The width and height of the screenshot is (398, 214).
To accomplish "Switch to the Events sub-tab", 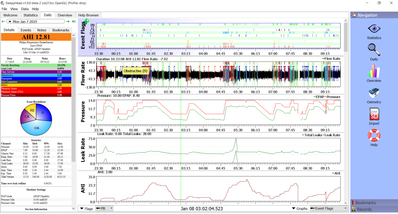I will pos(26,30).
